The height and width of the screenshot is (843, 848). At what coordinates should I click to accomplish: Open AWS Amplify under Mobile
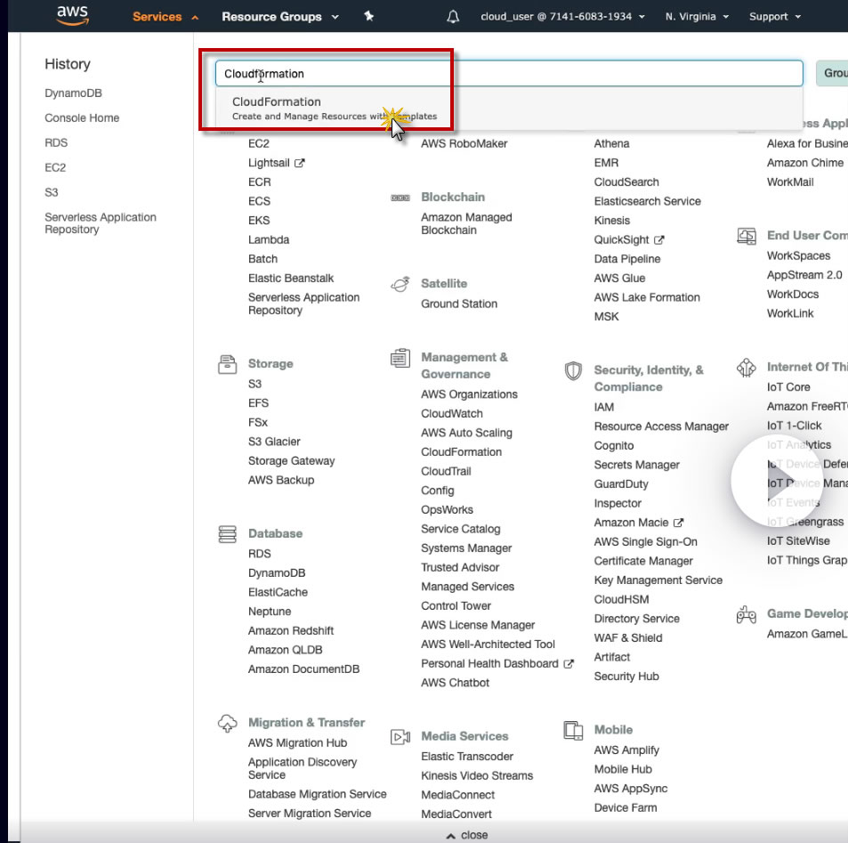pyautogui.click(x=626, y=750)
